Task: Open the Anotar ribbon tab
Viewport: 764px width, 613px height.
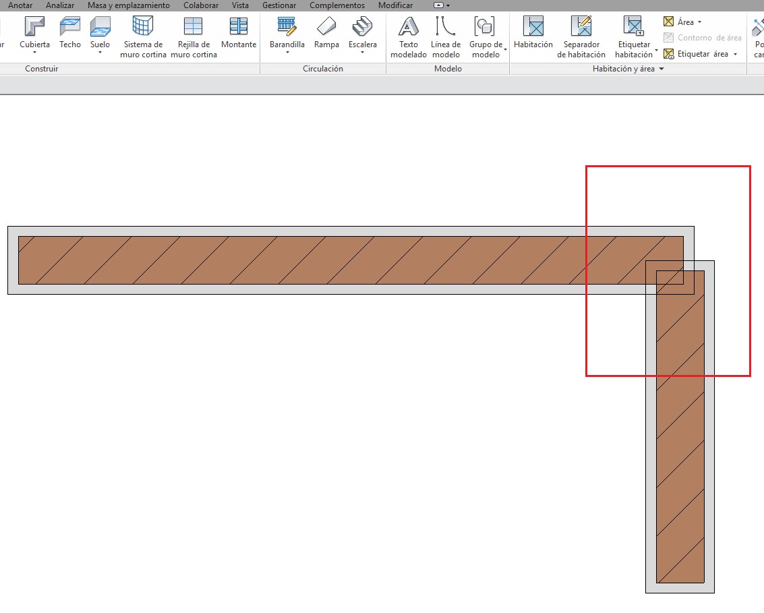Action: coord(20,5)
